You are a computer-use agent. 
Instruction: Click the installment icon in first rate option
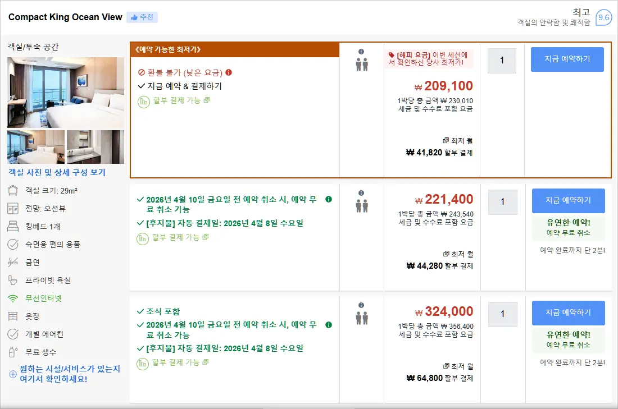143,102
